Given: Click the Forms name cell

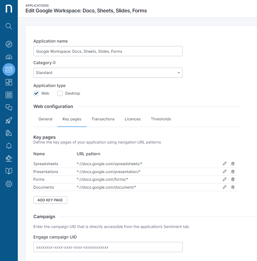Looking at the screenshot, I should pyautogui.click(x=39, y=179).
